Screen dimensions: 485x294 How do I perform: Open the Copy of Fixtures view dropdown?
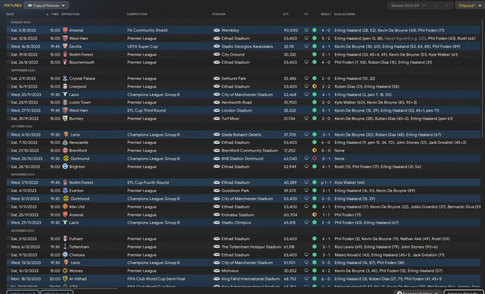46,5
